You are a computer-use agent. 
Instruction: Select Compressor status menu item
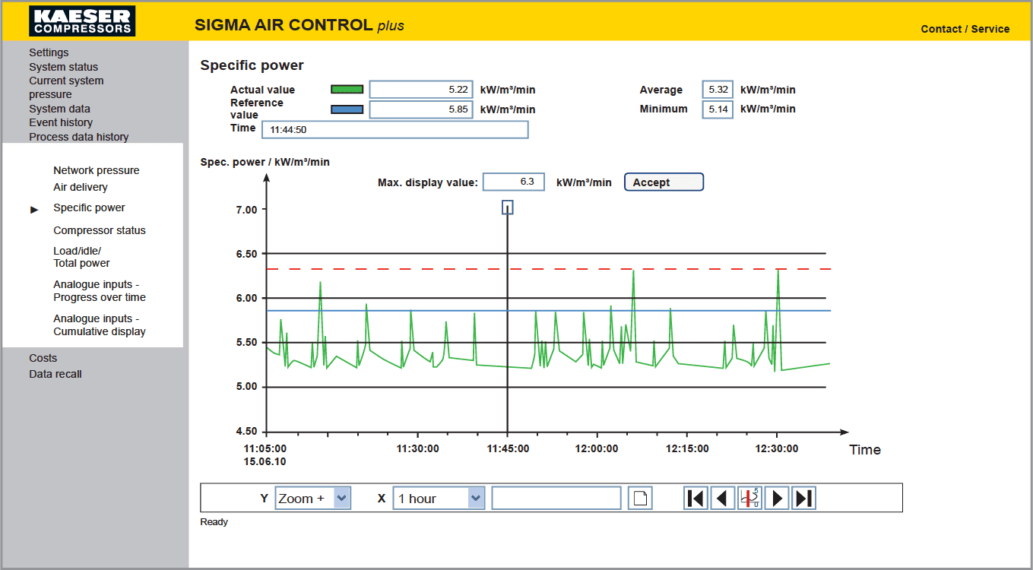pyautogui.click(x=100, y=230)
